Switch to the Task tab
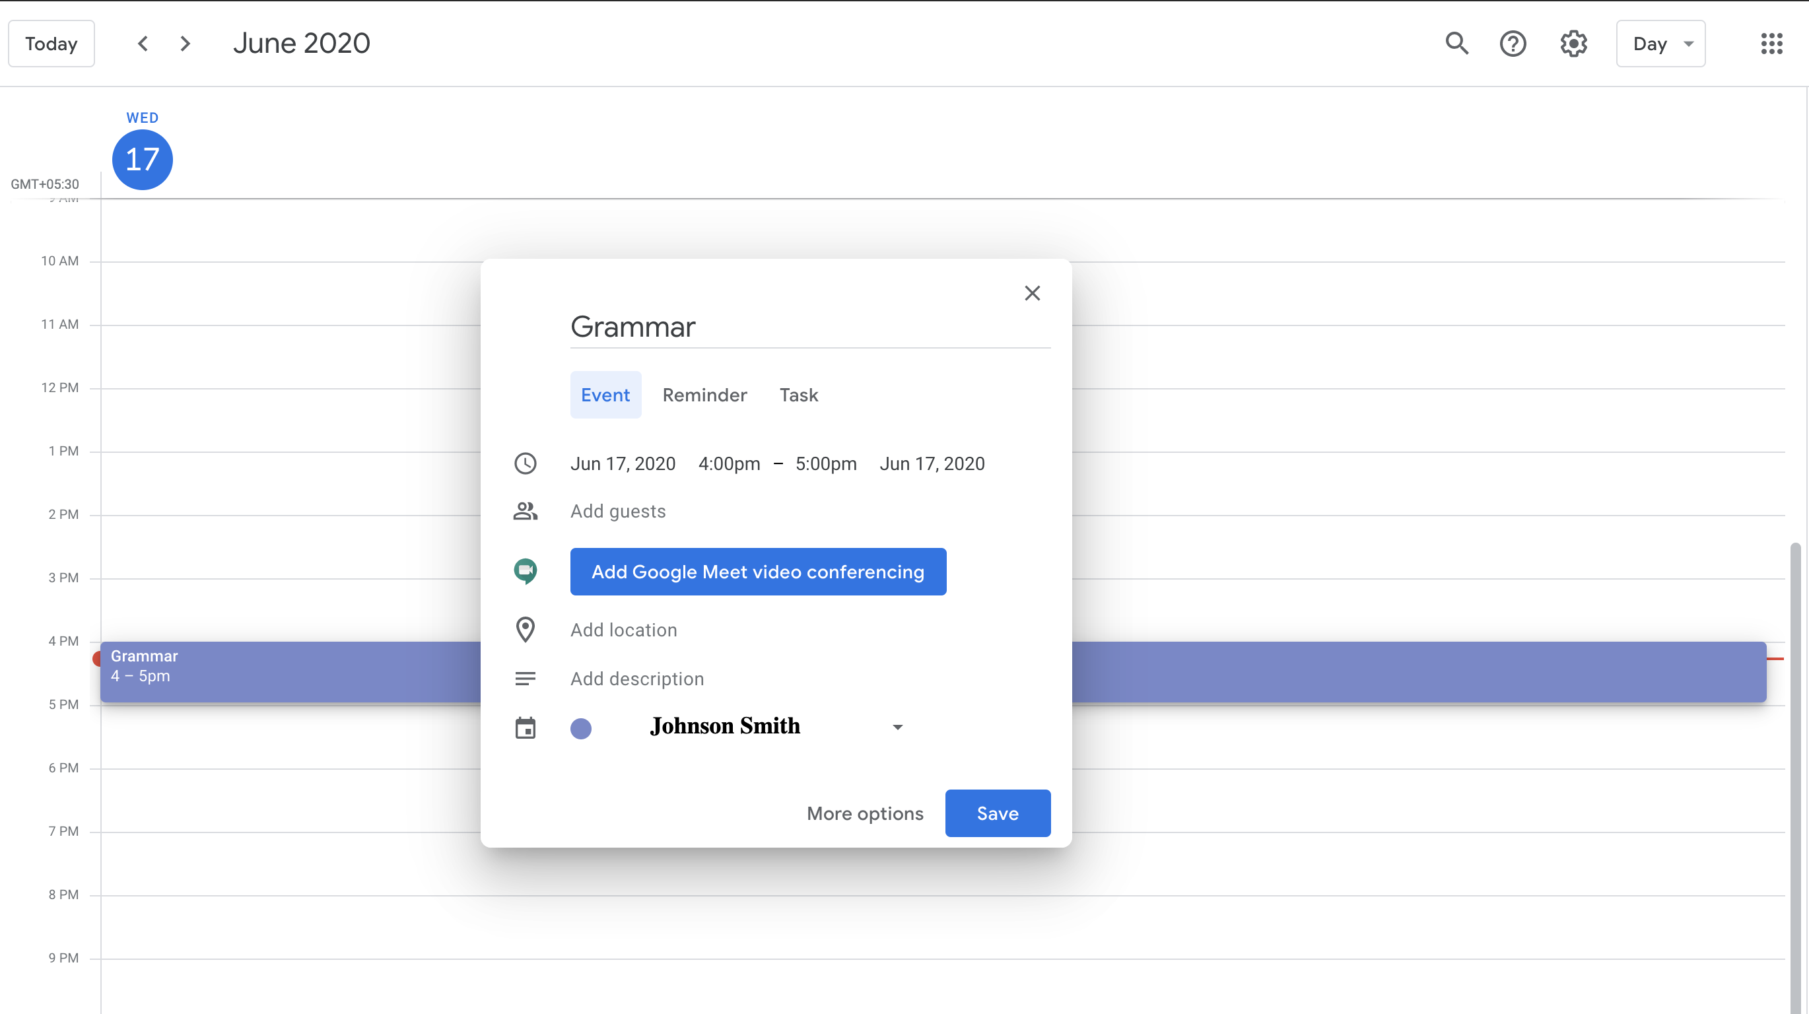 tap(798, 395)
